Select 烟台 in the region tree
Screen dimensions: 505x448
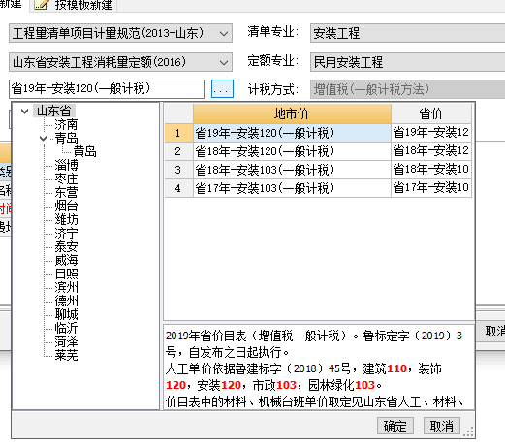click(x=66, y=206)
